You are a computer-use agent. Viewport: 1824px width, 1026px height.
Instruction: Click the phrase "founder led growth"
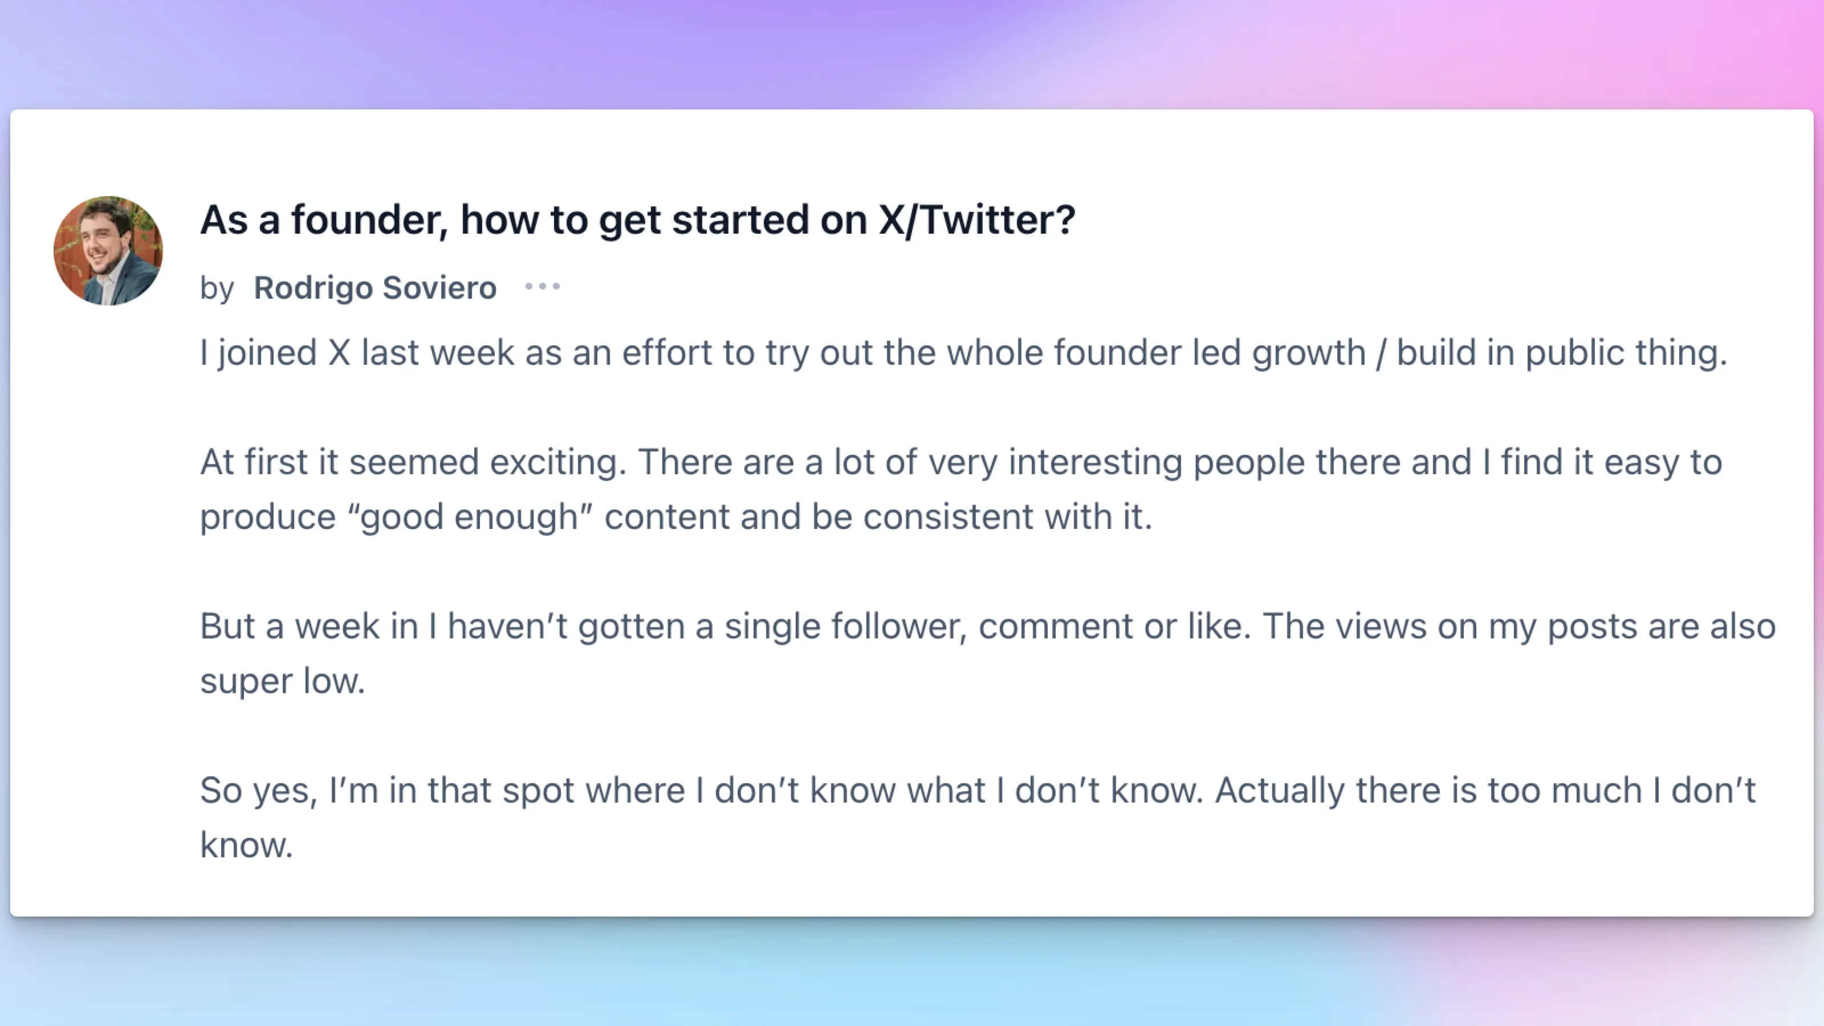[x=1210, y=353]
